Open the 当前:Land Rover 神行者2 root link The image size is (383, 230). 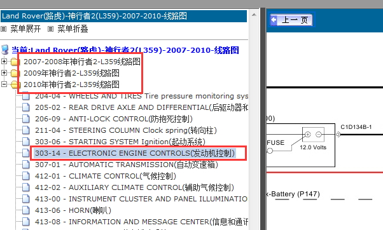pyautogui.click(x=125, y=50)
